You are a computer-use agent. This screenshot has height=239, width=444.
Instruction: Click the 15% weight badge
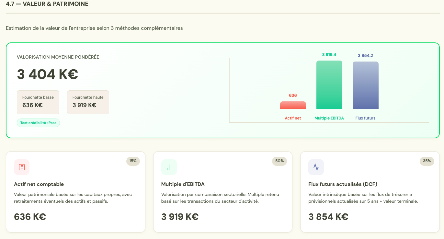(x=133, y=161)
